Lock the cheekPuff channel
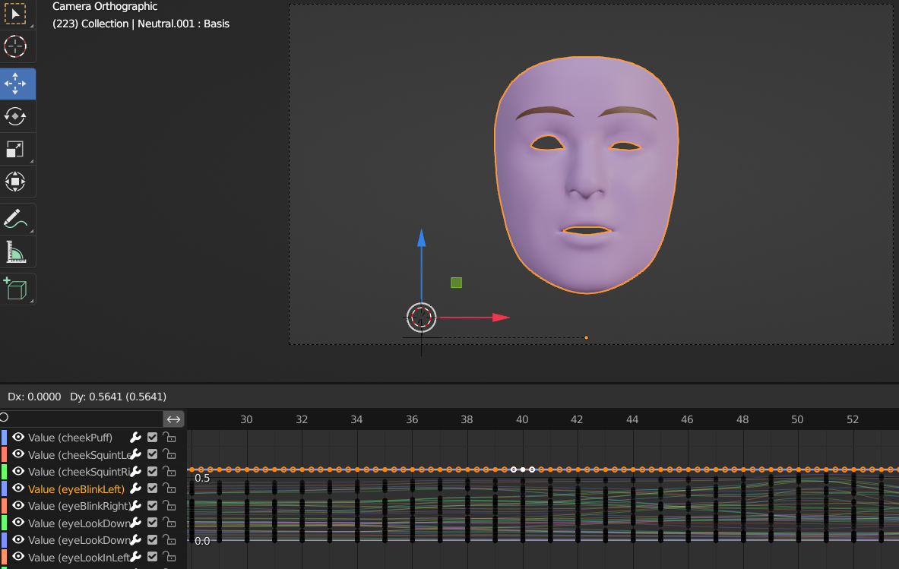The image size is (899, 569). click(169, 438)
